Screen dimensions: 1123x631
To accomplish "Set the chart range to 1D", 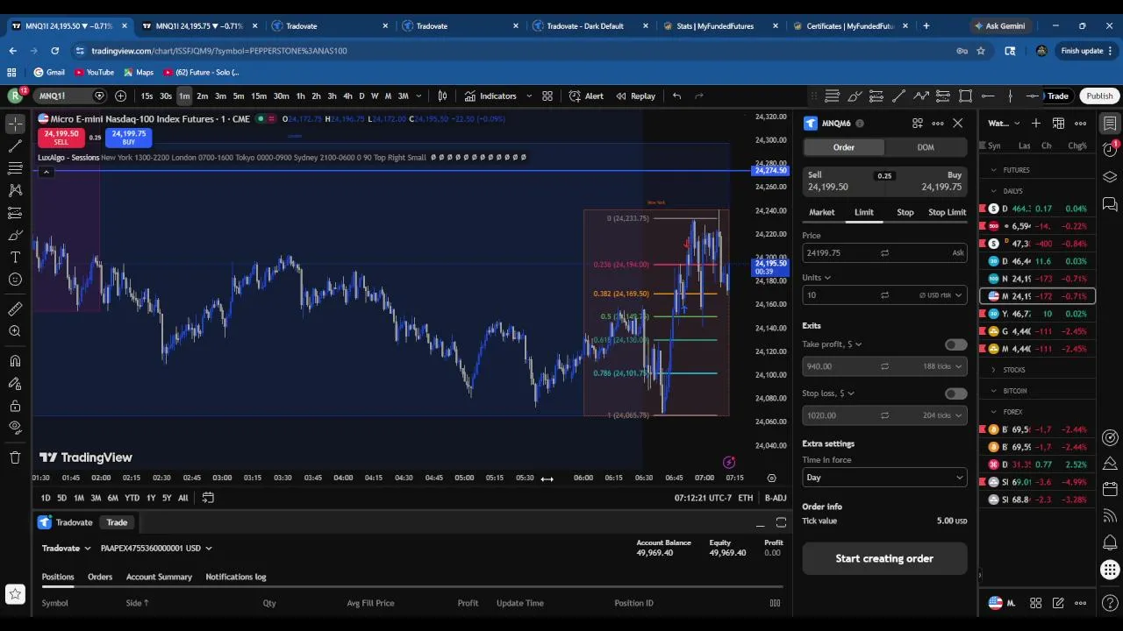I will coord(46,498).
